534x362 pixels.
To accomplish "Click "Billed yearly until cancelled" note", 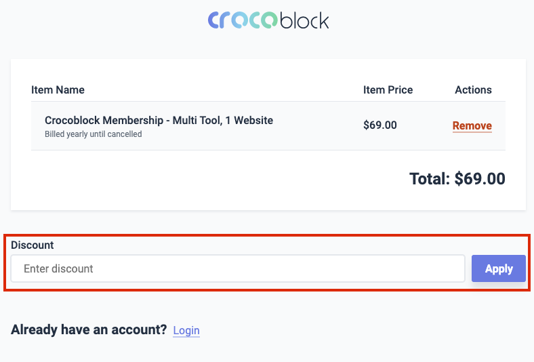I will click(94, 134).
